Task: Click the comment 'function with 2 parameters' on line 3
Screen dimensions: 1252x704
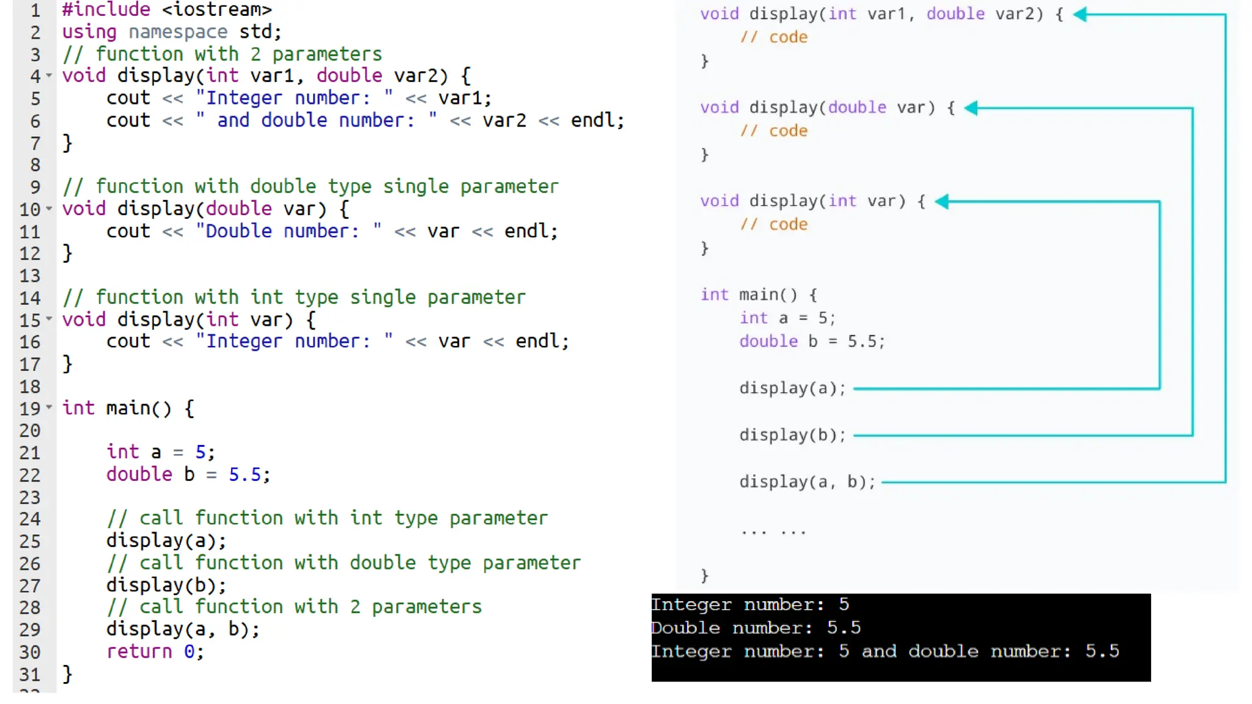Action: pos(222,54)
